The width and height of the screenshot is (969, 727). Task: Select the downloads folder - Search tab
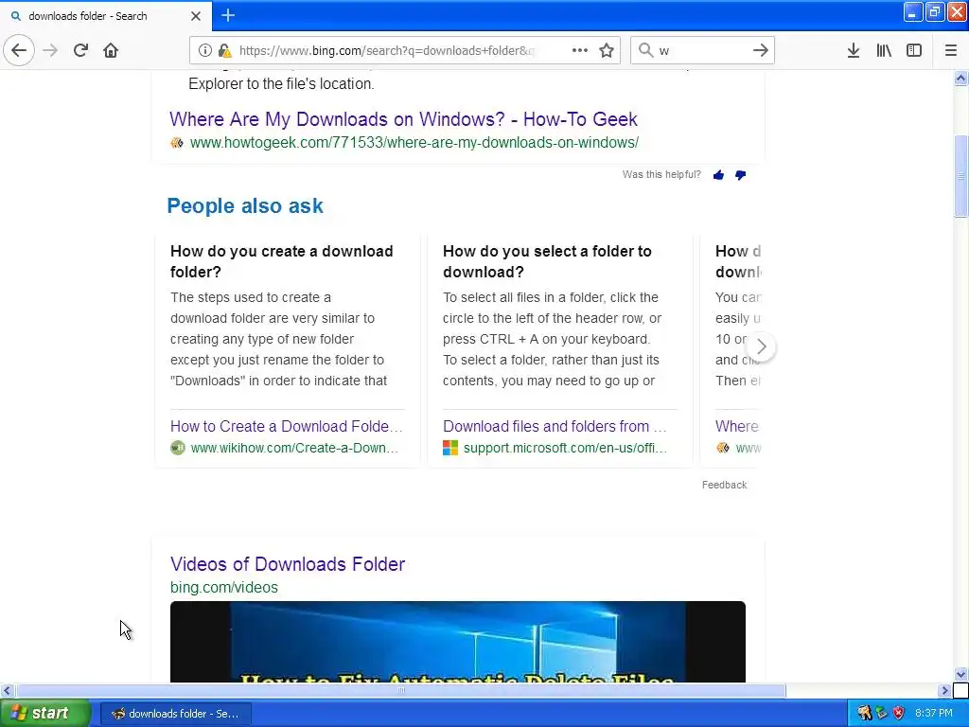click(106, 15)
